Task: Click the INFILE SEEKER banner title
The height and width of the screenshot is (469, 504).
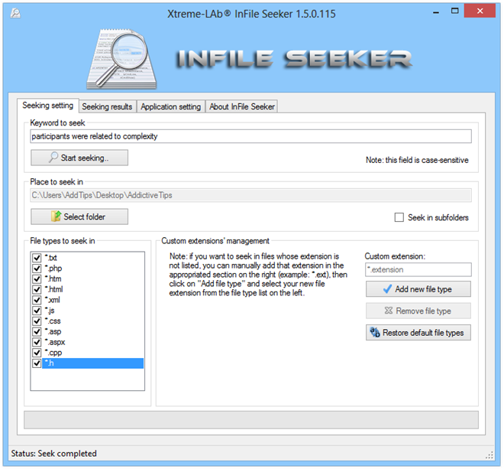Action: [294, 59]
